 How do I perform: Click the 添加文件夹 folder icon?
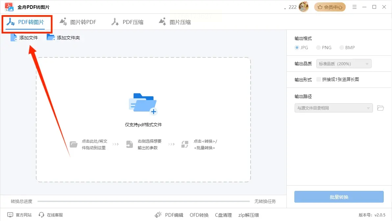(x=51, y=37)
